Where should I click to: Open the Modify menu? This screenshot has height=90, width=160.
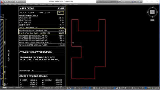click(50, 4)
